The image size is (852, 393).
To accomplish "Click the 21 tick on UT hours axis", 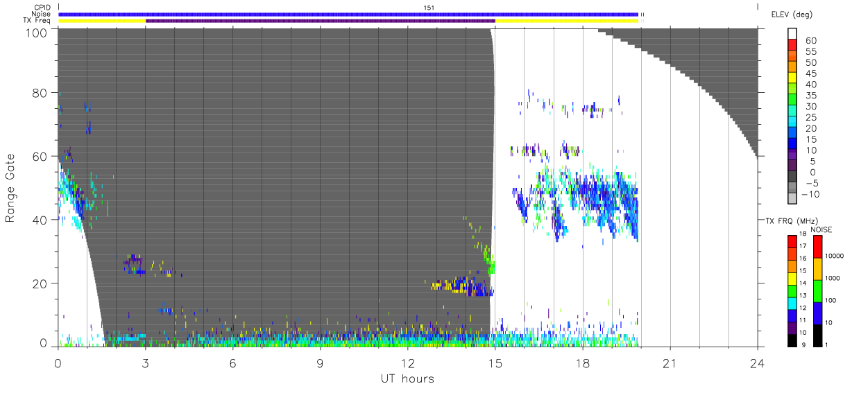I will point(670,362).
